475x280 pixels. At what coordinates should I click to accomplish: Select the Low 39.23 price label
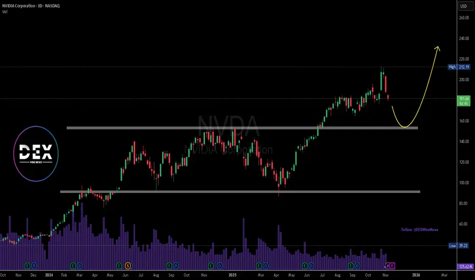459,245
